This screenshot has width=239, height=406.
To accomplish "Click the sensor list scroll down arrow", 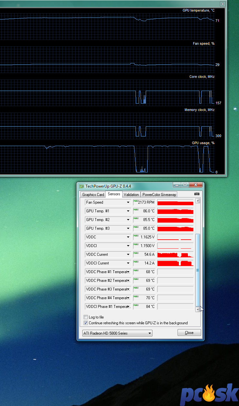I will coord(198,309).
